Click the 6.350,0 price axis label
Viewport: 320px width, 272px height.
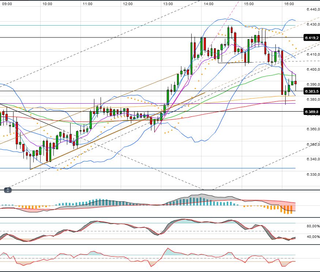[313, 144]
